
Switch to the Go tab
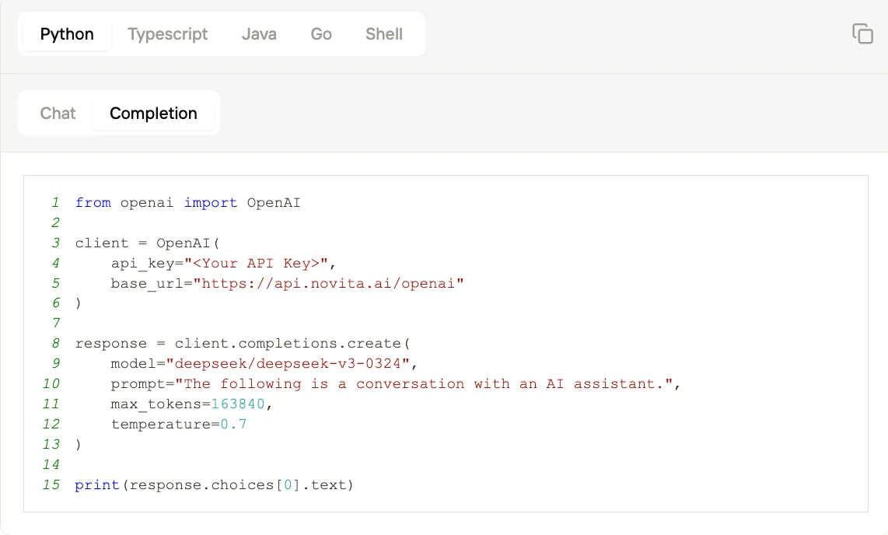pyautogui.click(x=321, y=34)
